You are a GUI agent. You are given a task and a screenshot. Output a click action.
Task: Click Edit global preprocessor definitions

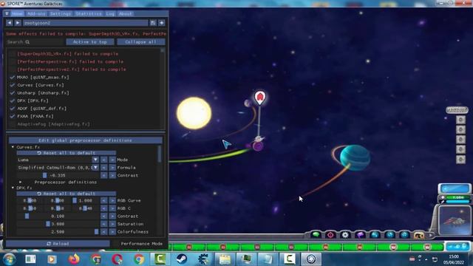tap(86, 140)
